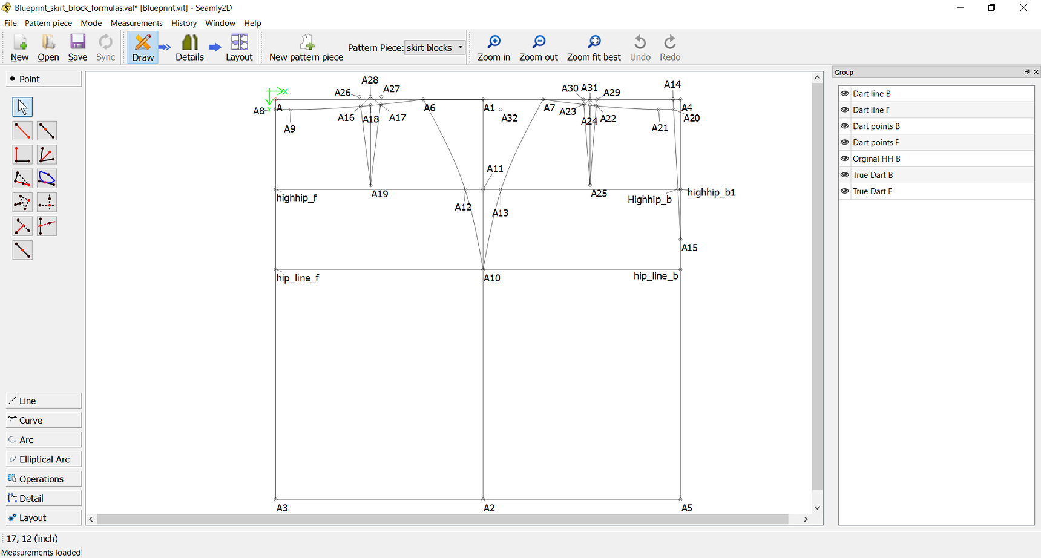Select the arrow selection tool
This screenshot has height=558, width=1041.
click(x=22, y=107)
